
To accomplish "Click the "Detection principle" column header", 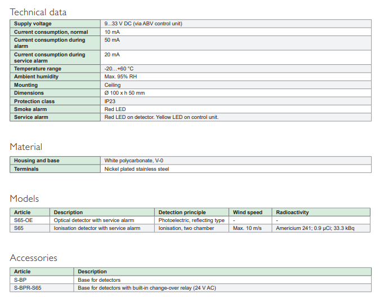I will coord(182,212).
